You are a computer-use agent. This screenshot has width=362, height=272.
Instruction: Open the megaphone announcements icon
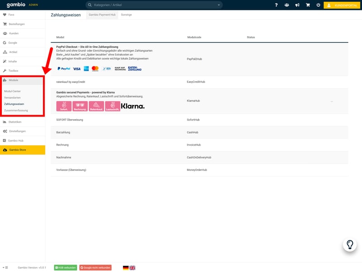click(x=297, y=5)
